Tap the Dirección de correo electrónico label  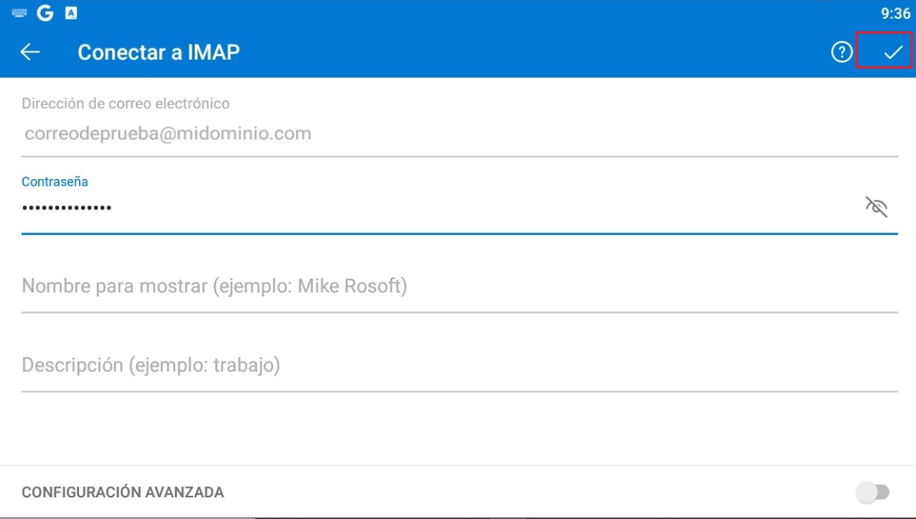coord(125,103)
